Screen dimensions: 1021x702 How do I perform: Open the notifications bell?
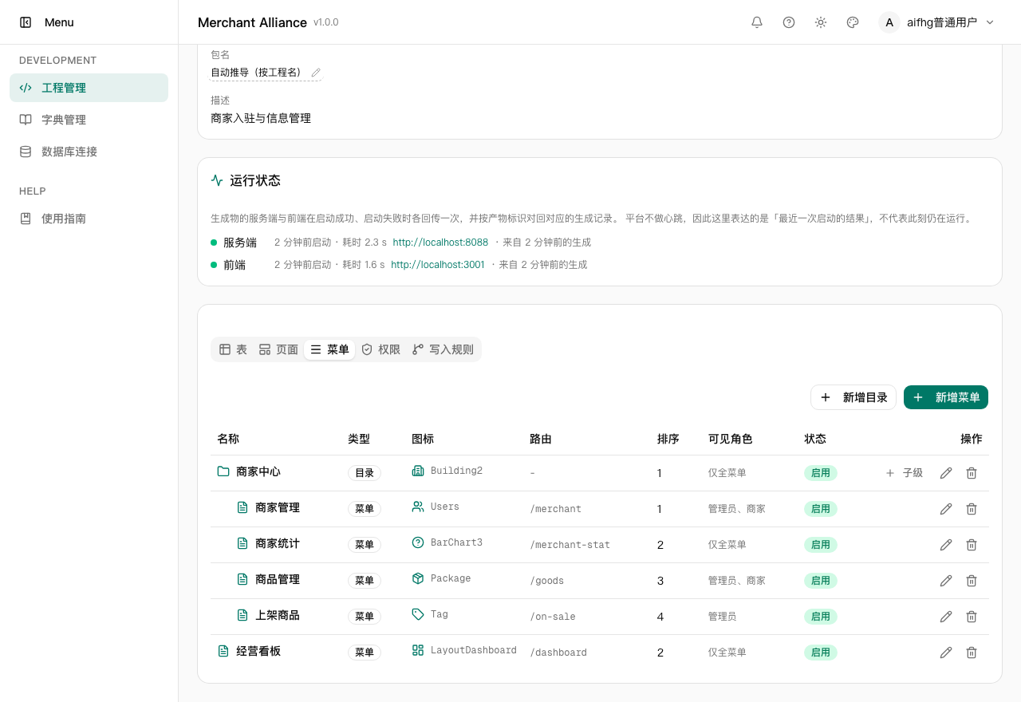[x=757, y=22]
